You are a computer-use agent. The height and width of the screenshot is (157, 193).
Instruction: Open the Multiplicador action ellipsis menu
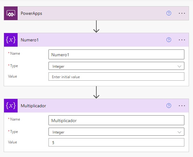(x=182, y=106)
